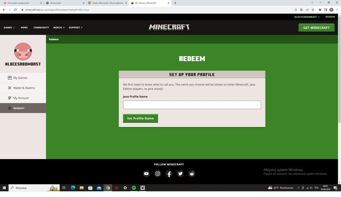
Task: Open Microsoft Store from taskbar
Action: point(90,188)
